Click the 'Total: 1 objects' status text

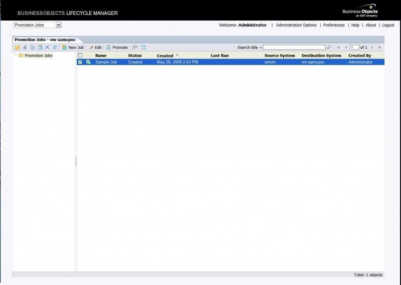point(368,275)
